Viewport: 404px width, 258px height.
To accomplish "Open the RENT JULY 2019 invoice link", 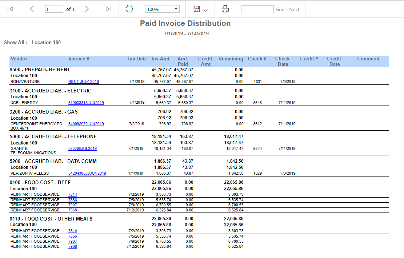I will pos(84,82).
